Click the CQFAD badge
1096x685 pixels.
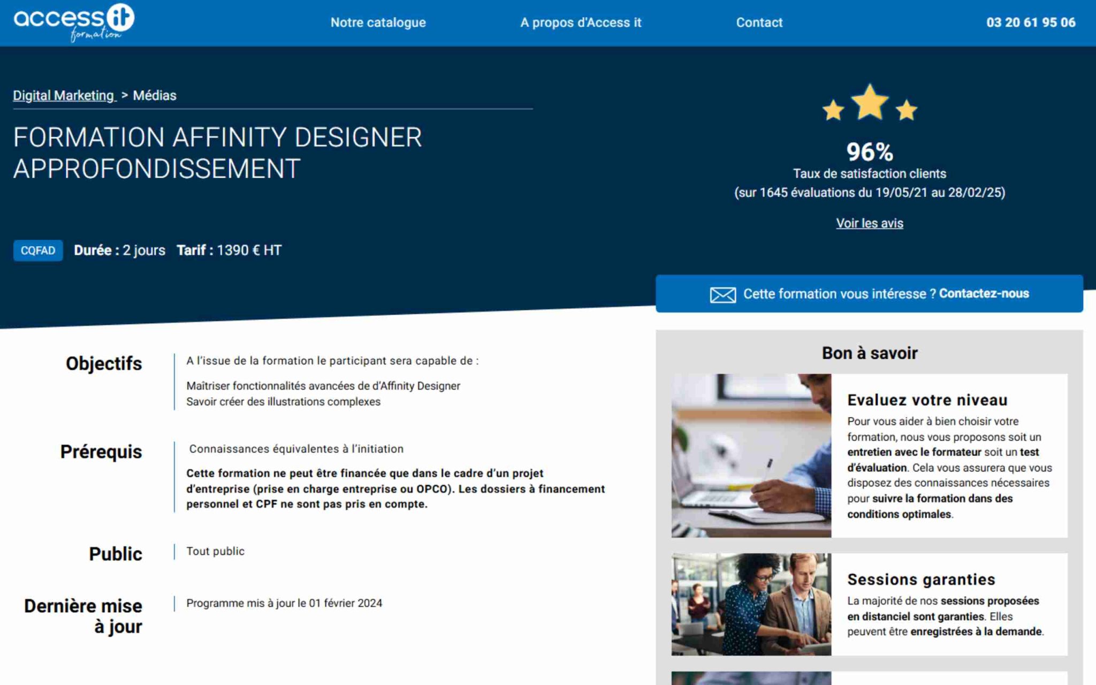pos(38,250)
